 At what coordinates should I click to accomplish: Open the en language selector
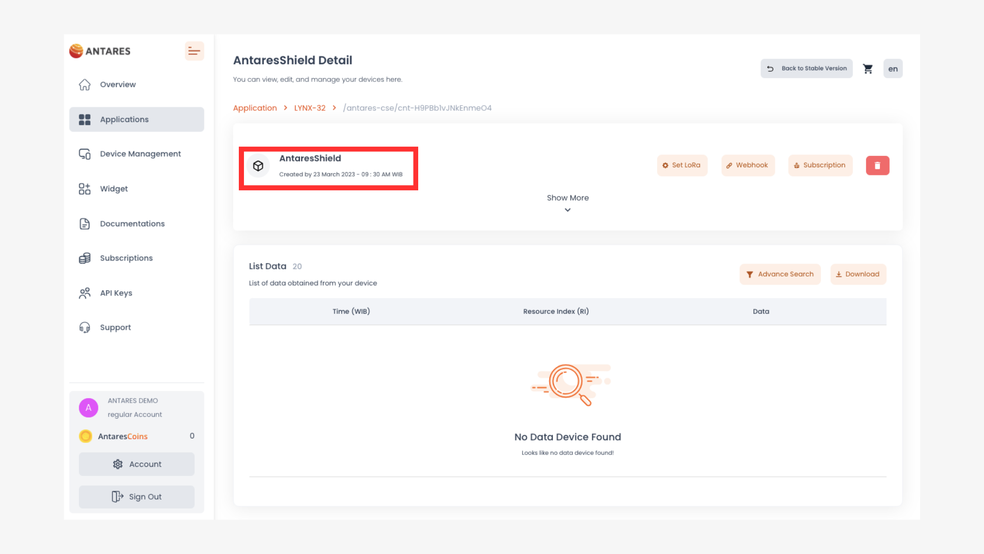(x=893, y=69)
